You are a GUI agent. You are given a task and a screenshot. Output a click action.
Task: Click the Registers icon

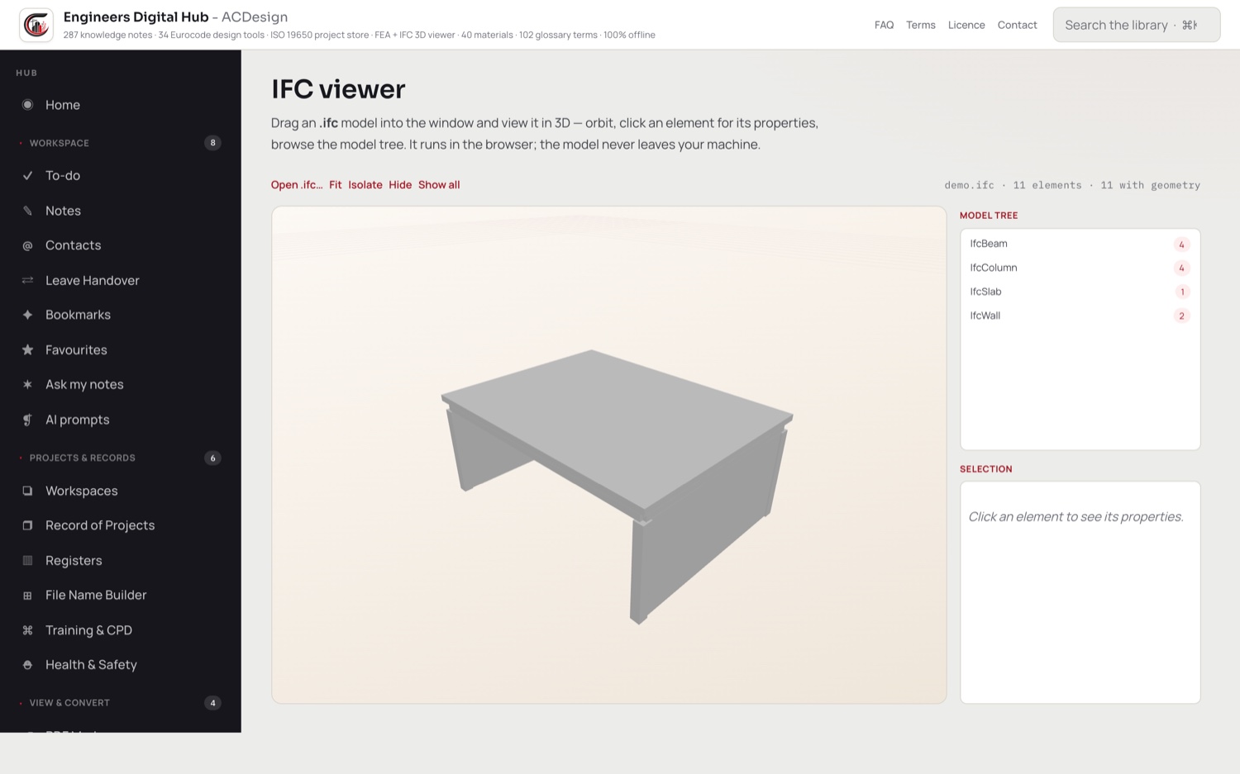[27, 560]
